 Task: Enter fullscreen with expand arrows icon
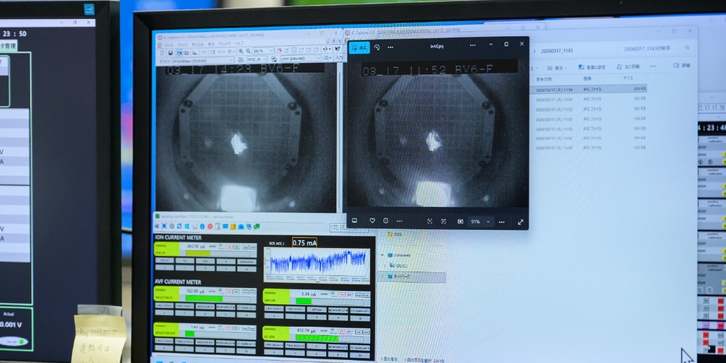pos(520,222)
